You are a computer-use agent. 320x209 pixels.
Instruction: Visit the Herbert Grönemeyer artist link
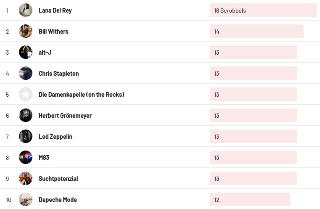[x=65, y=116]
